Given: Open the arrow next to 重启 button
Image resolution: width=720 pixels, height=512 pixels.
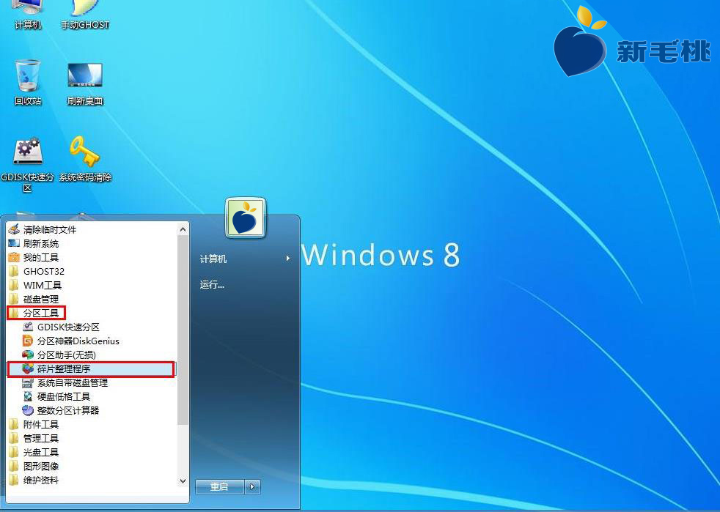Looking at the screenshot, I should (252, 487).
